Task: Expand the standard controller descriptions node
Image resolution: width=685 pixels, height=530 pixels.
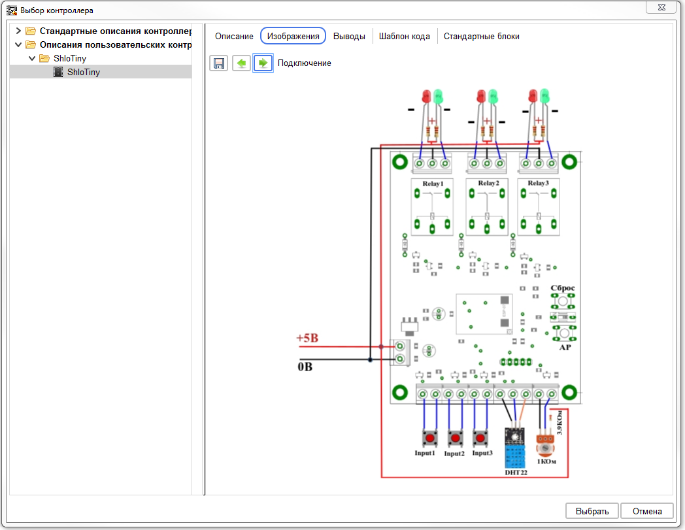Action: tap(18, 31)
